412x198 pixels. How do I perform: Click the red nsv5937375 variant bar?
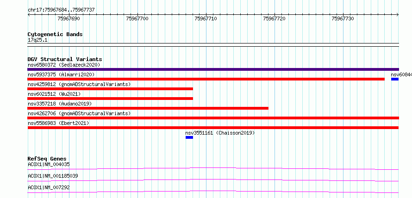point(206,79)
